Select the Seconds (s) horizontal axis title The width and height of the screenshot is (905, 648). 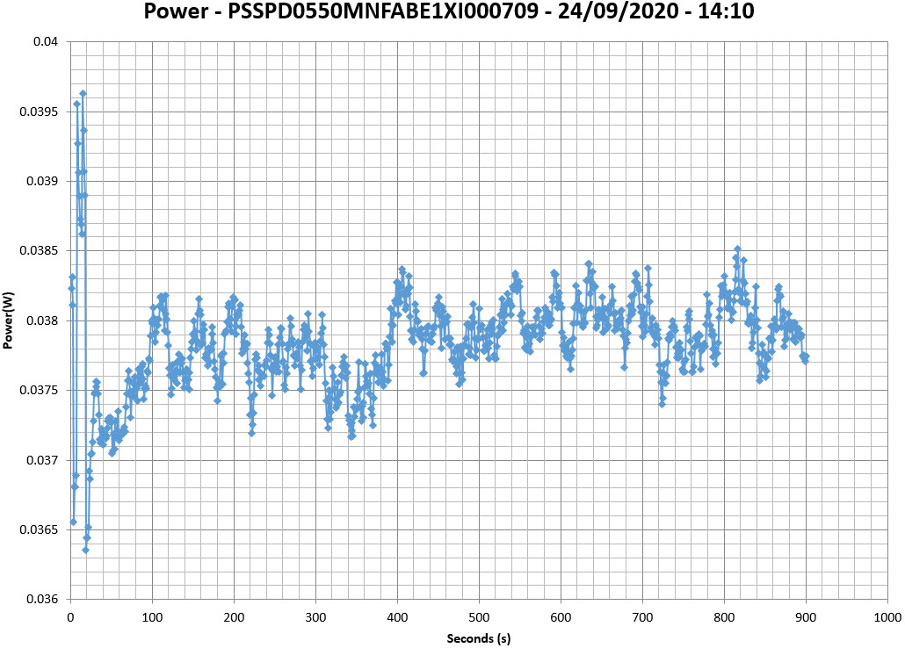[478, 638]
